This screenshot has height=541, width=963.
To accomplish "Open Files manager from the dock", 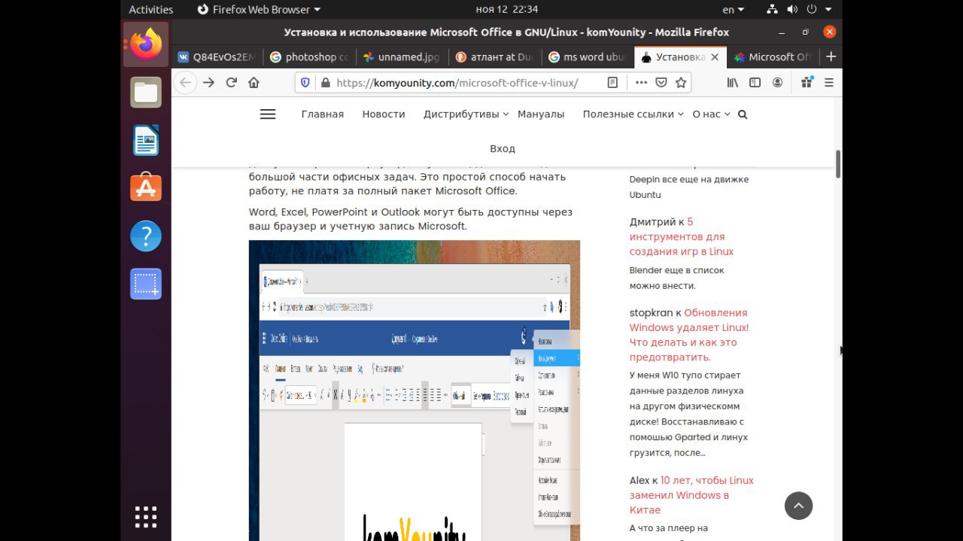I will [x=146, y=93].
